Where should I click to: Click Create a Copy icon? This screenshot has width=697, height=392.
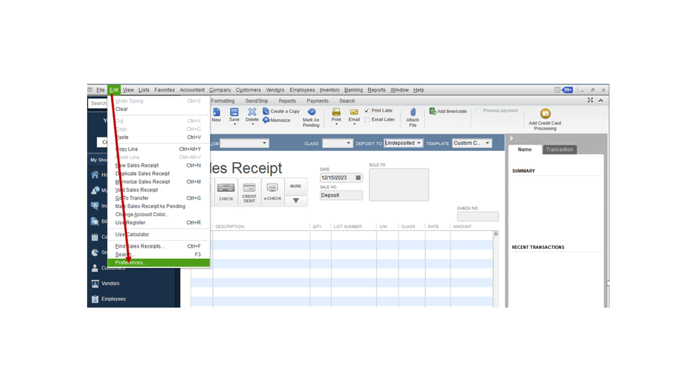266,111
